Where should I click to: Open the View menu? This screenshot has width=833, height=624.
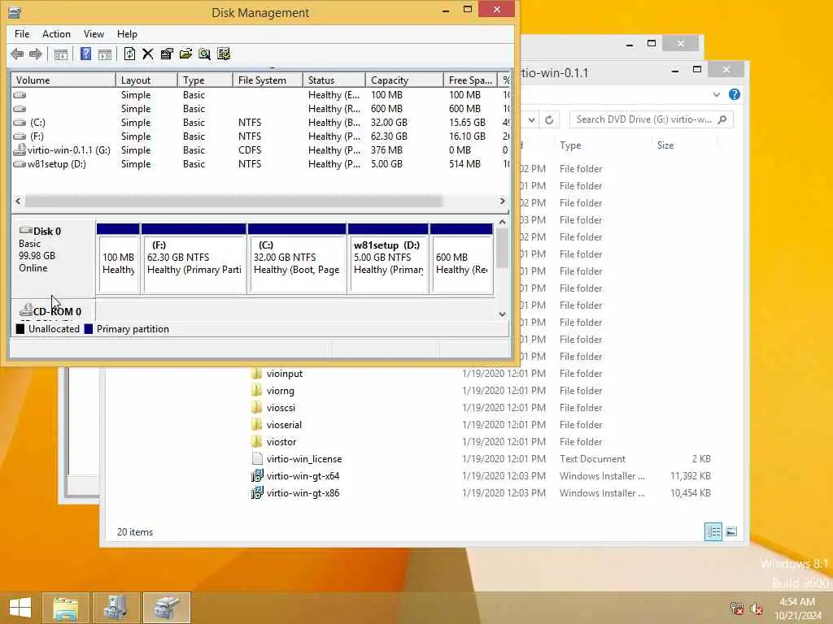(x=94, y=34)
